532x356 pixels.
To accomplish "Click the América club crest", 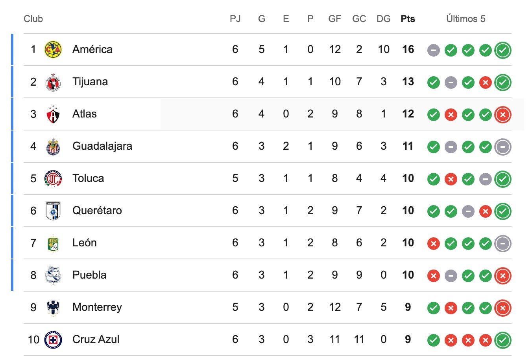I will pos(53,50).
